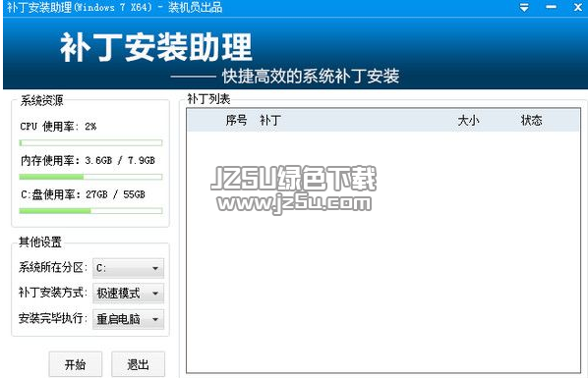Click the 补丁 column header
Screen dimensions: 588x378
[x=270, y=120]
